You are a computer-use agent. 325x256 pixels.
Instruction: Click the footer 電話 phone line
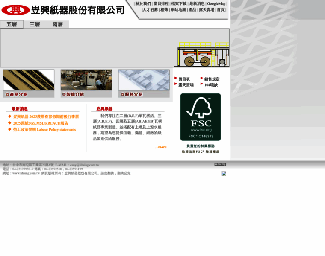42,169
